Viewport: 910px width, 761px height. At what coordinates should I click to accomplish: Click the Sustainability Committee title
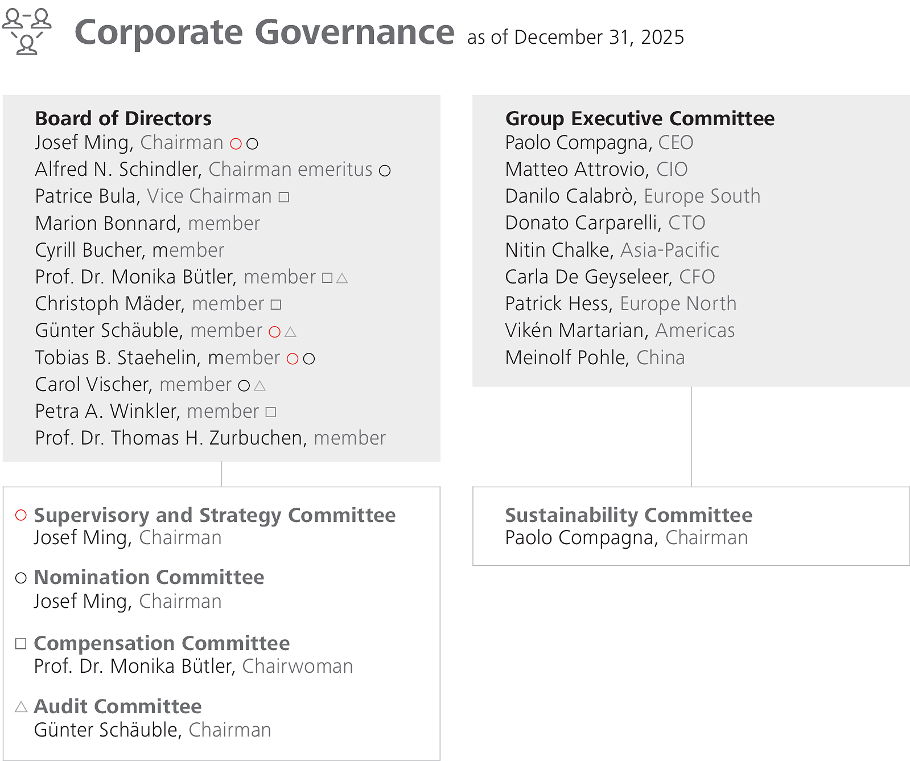coord(628,515)
